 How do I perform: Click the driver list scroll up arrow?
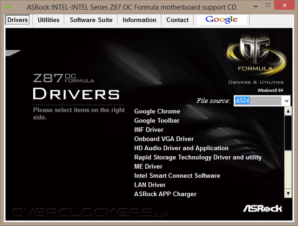click(x=288, y=111)
